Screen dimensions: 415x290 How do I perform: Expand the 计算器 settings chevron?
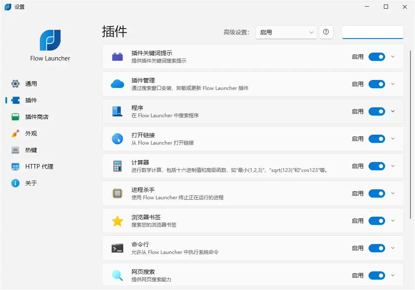click(x=393, y=166)
